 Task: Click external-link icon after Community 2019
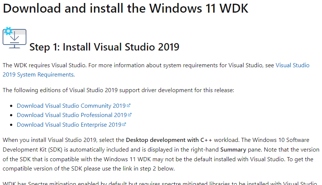(129, 106)
